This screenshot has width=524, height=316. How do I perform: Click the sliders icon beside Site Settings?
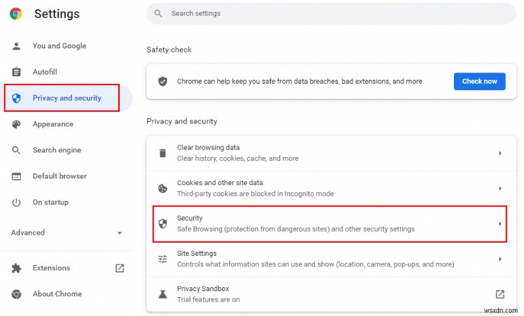coord(163,259)
